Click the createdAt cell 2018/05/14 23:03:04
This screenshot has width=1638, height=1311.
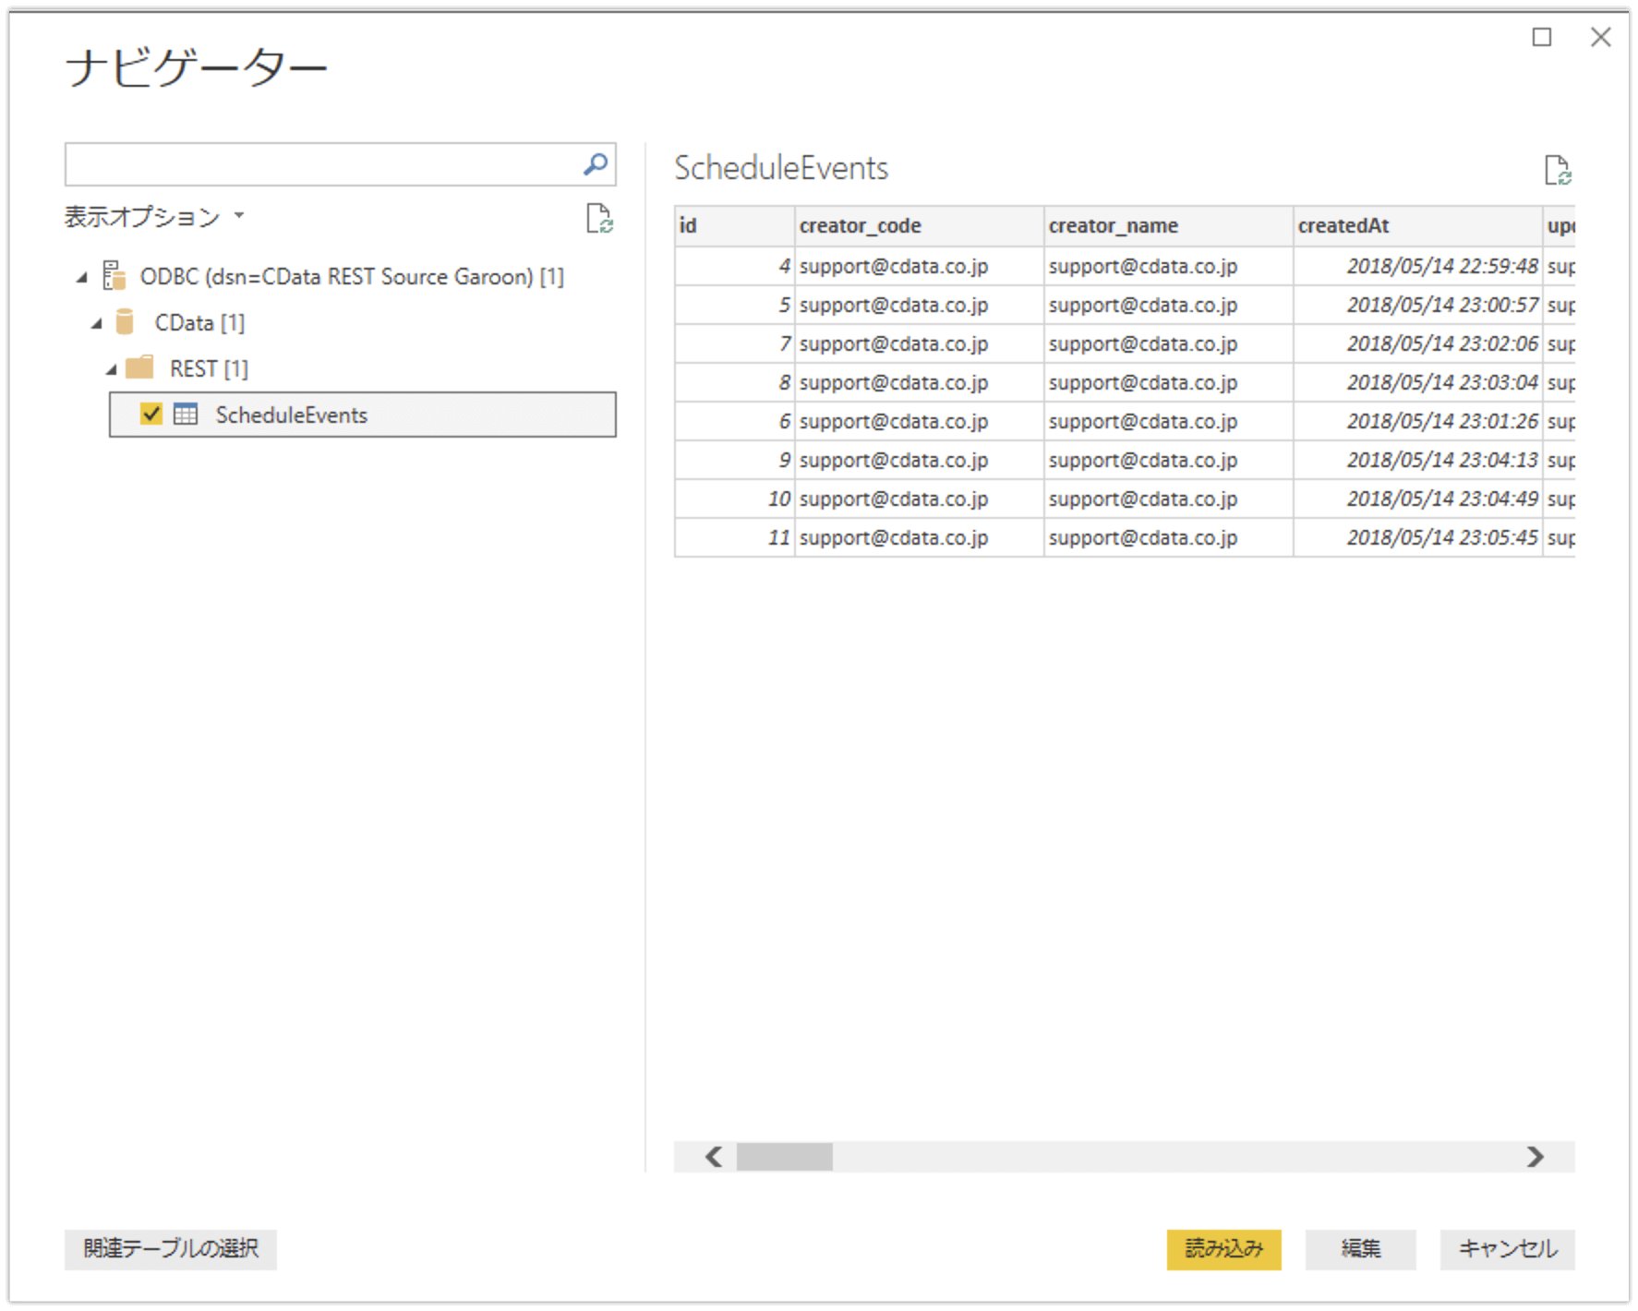tap(1418, 382)
